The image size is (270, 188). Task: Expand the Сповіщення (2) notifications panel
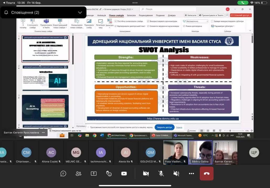(x=80, y=13)
